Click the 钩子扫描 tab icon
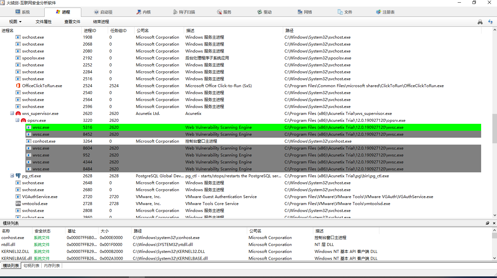The image size is (497, 278). point(175,12)
